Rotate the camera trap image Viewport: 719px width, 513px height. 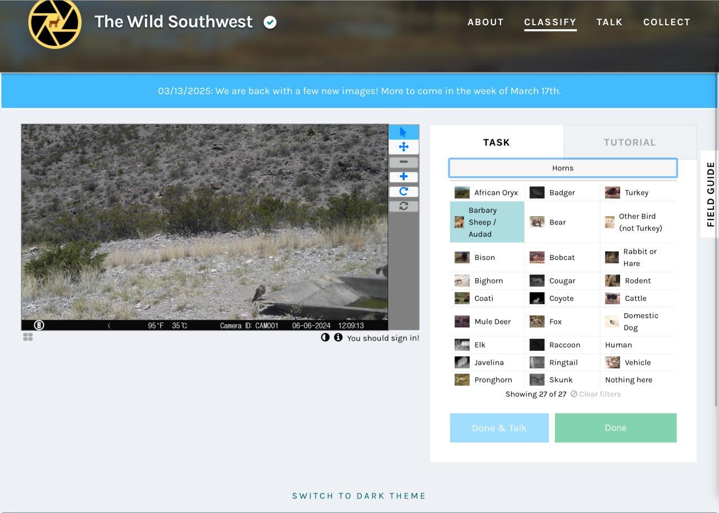pyautogui.click(x=403, y=191)
